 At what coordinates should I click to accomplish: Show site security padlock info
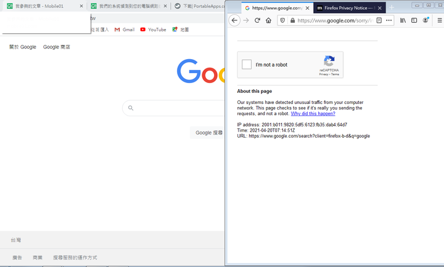tap(292, 20)
